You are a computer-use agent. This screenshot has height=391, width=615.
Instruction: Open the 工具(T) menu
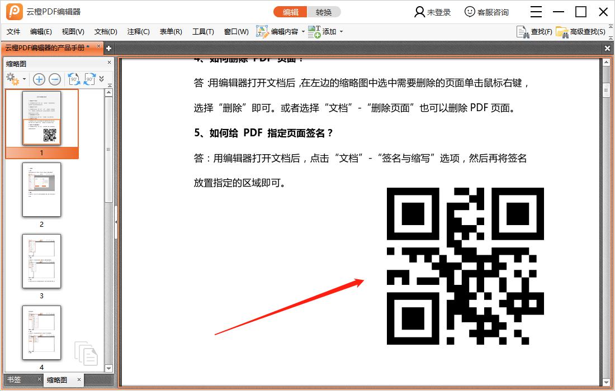pos(203,32)
